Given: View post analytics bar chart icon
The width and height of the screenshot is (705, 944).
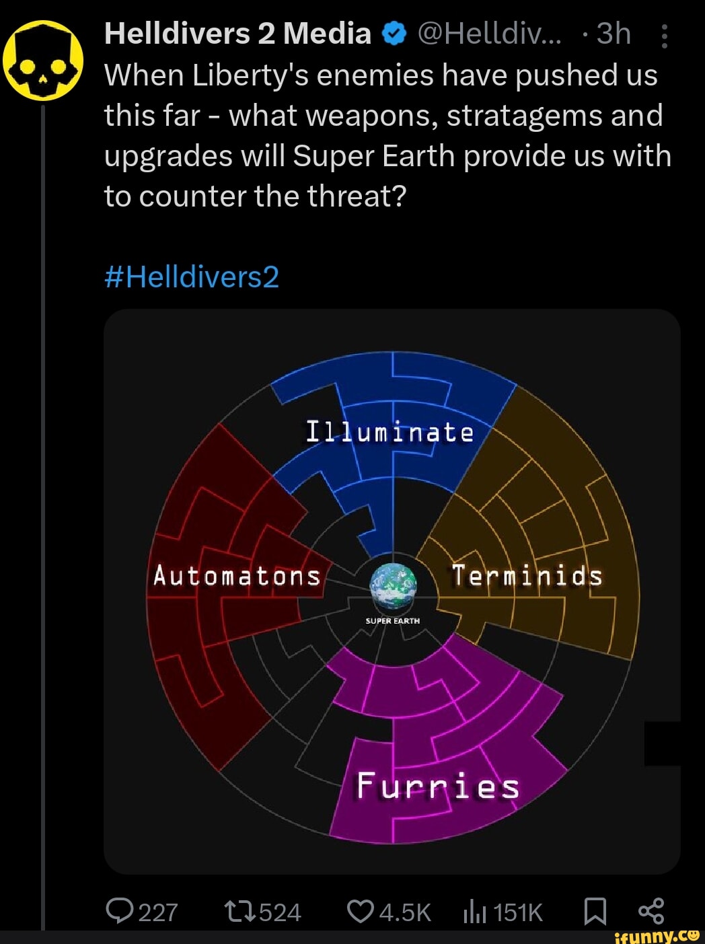Looking at the screenshot, I should pos(474,912).
